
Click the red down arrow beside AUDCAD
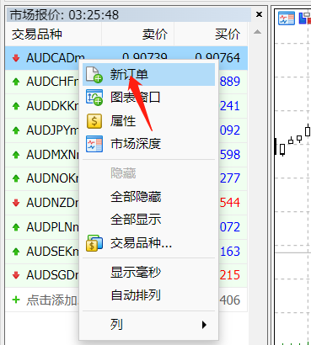click(16, 58)
